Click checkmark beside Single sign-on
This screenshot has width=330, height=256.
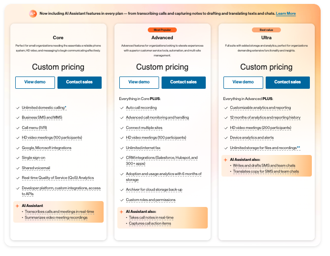pyautogui.click(x=18, y=157)
